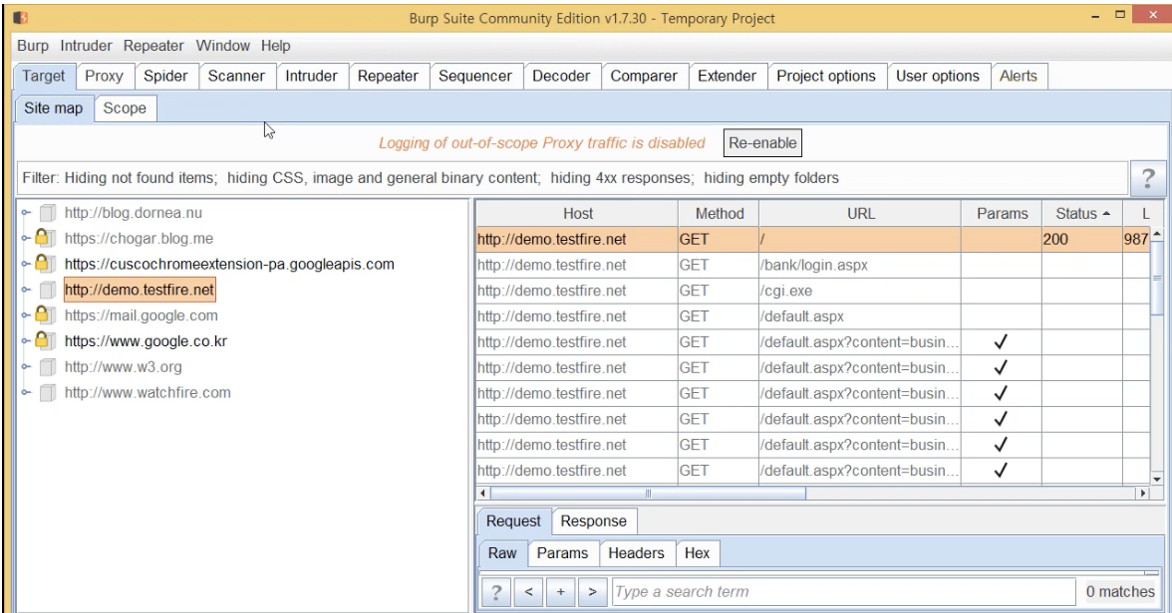The height and width of the screenshot is (613, 1172).
Task: Open the Window menu
Action: [x=223, y=46]
